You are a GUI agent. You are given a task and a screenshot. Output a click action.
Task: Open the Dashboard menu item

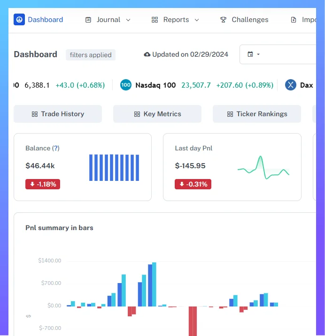pyautogui.click(x=45, y=20)
